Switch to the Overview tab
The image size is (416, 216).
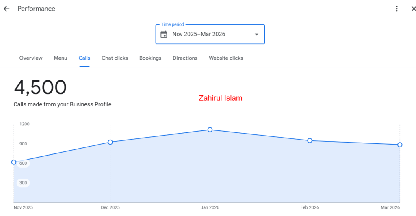(31, 58)
